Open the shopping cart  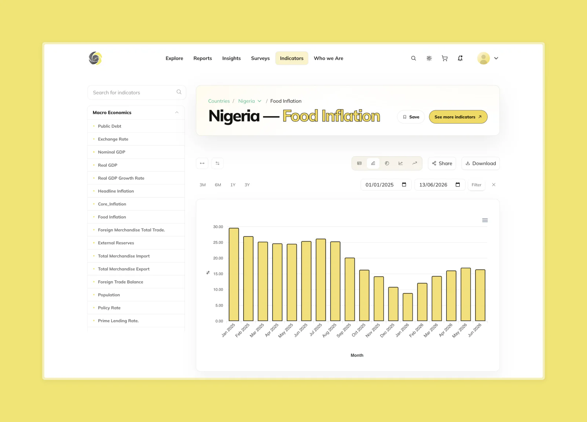click(445, 58)
